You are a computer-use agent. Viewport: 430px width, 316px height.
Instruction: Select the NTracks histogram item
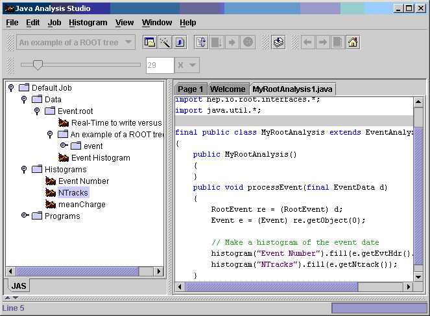tap(73, 193)
